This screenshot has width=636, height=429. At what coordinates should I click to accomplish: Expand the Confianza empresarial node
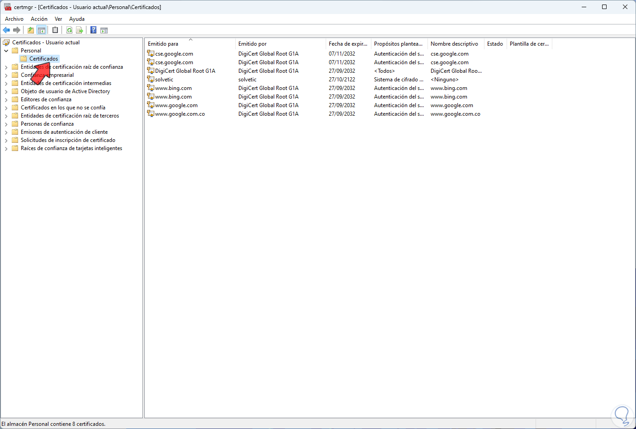point(6,75)
